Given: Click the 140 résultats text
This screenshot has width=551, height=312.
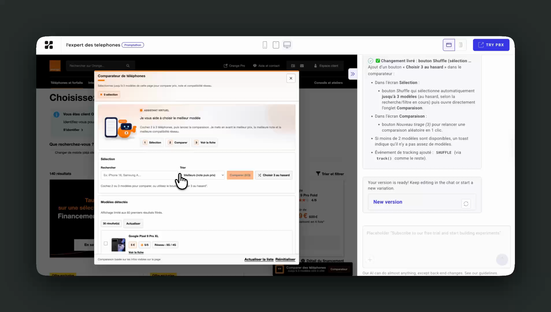Looking at the screenshot, I should (x=60, y=174).
